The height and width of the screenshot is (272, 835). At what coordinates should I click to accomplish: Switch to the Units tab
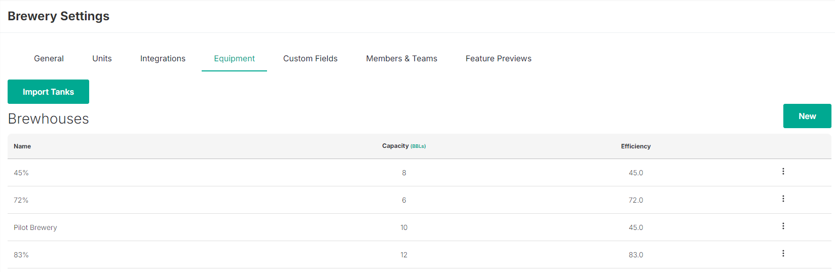pyautogui.click(x=102, y=59)
